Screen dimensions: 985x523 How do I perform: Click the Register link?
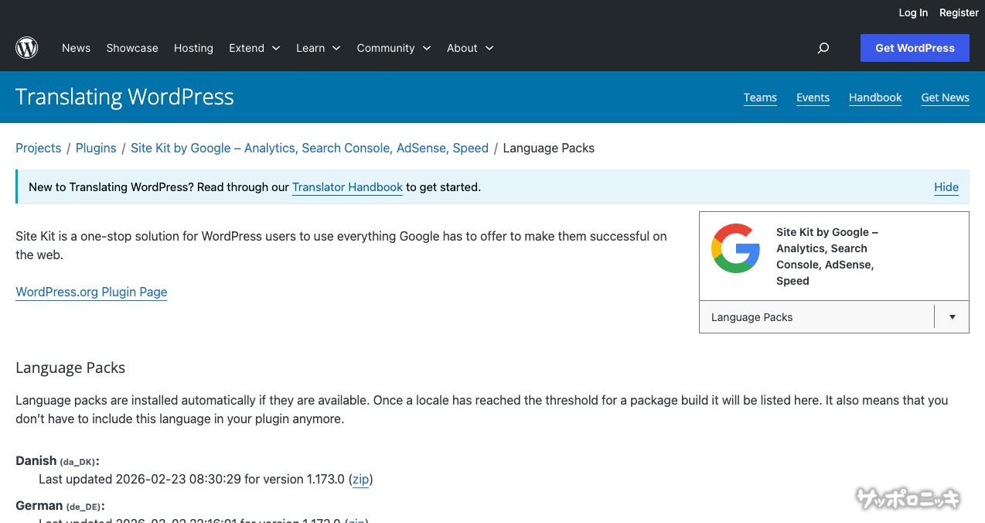pos(959,12)
